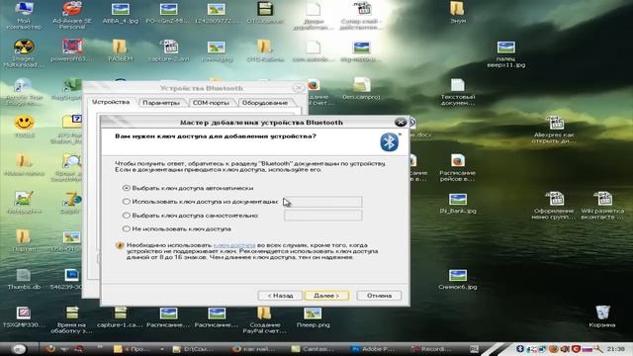Open the 'ключ доступа' hyperlink
Screen dimensions: 633x356
click(x=234, y=245)
